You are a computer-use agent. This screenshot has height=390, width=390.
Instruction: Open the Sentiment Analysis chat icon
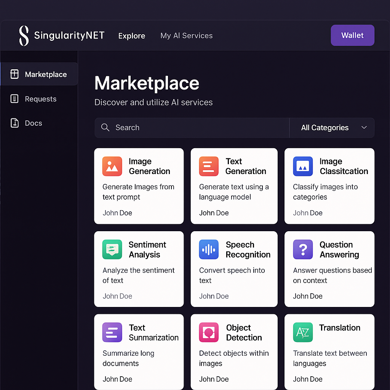112,249
